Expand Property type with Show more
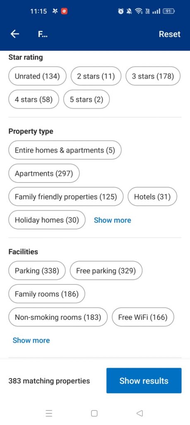190x425 pixels. [113, 220]
